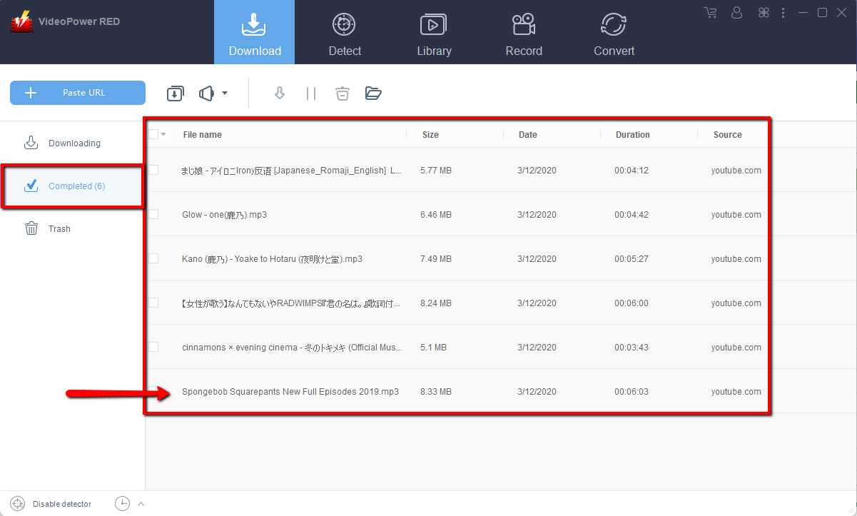Open the dropdown beside select-all checkbox
Screen dimensions: 857x516
[164, 134]
